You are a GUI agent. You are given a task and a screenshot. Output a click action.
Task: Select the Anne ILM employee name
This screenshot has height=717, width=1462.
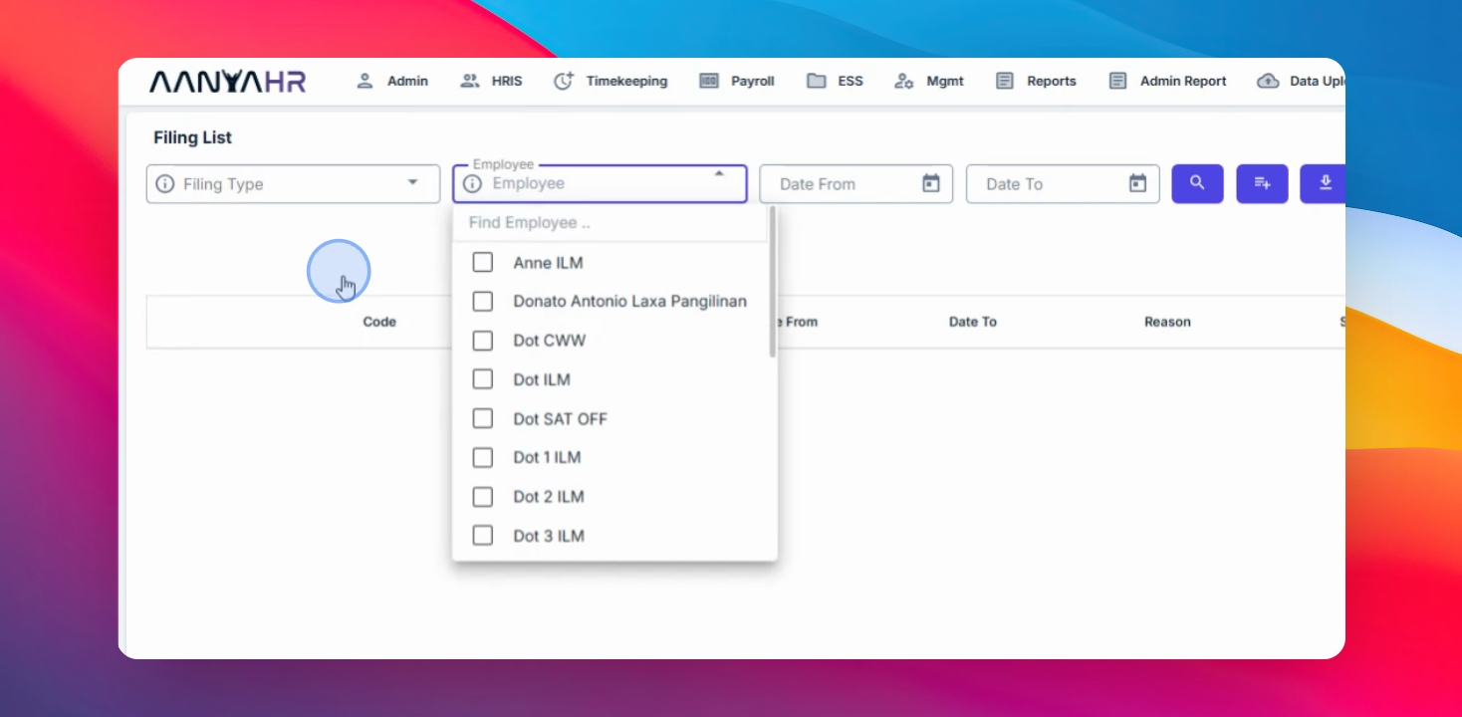coord(548,263)
